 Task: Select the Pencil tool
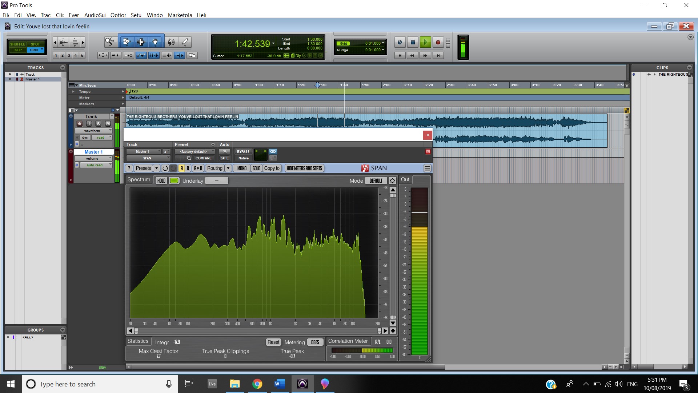pyautogui.click(x=185, y=42)
